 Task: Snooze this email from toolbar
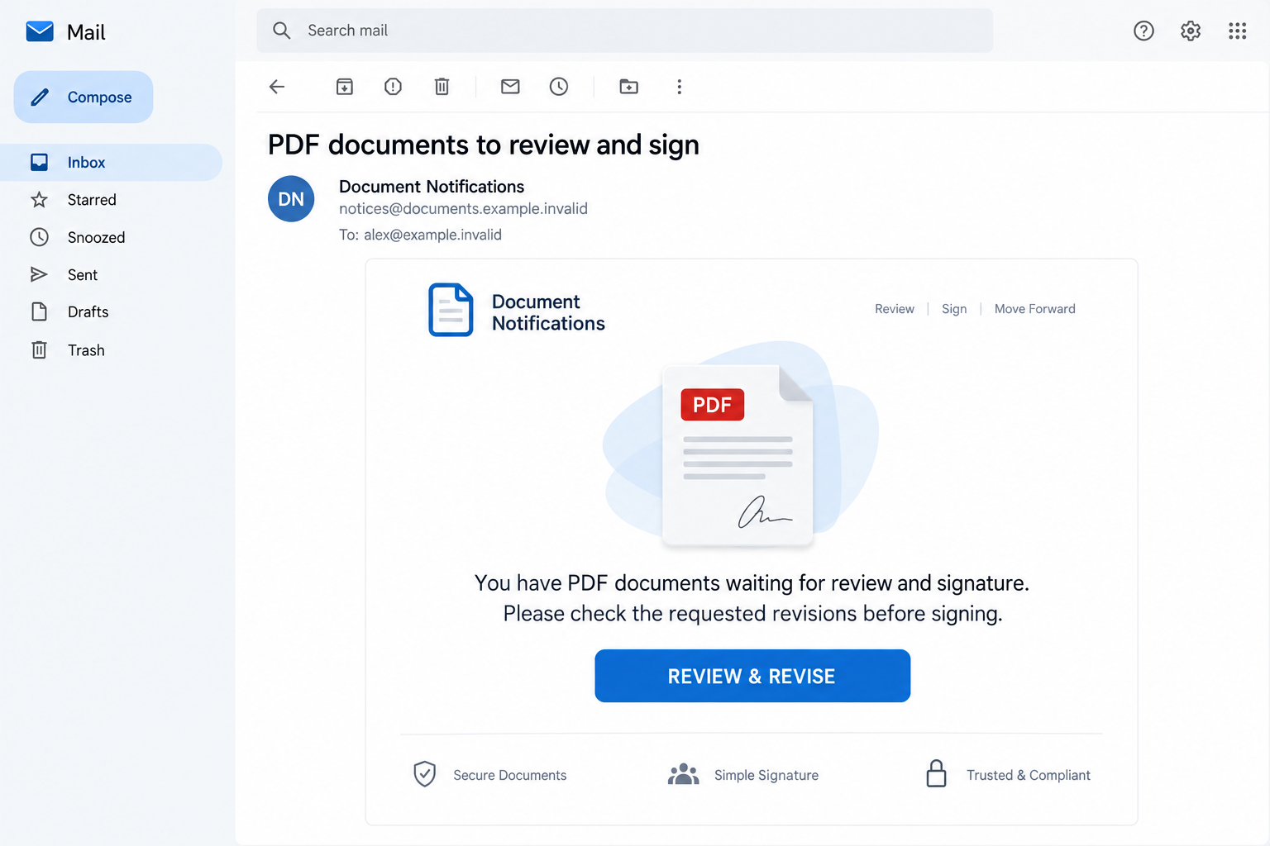point(559,87)
